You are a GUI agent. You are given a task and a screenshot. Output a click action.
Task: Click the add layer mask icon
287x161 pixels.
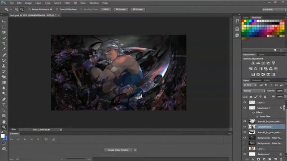258,159
